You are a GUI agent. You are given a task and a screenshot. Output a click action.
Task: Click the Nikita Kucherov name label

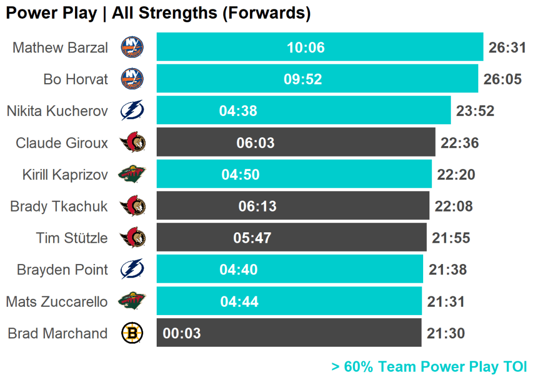[x=57, y=111]
